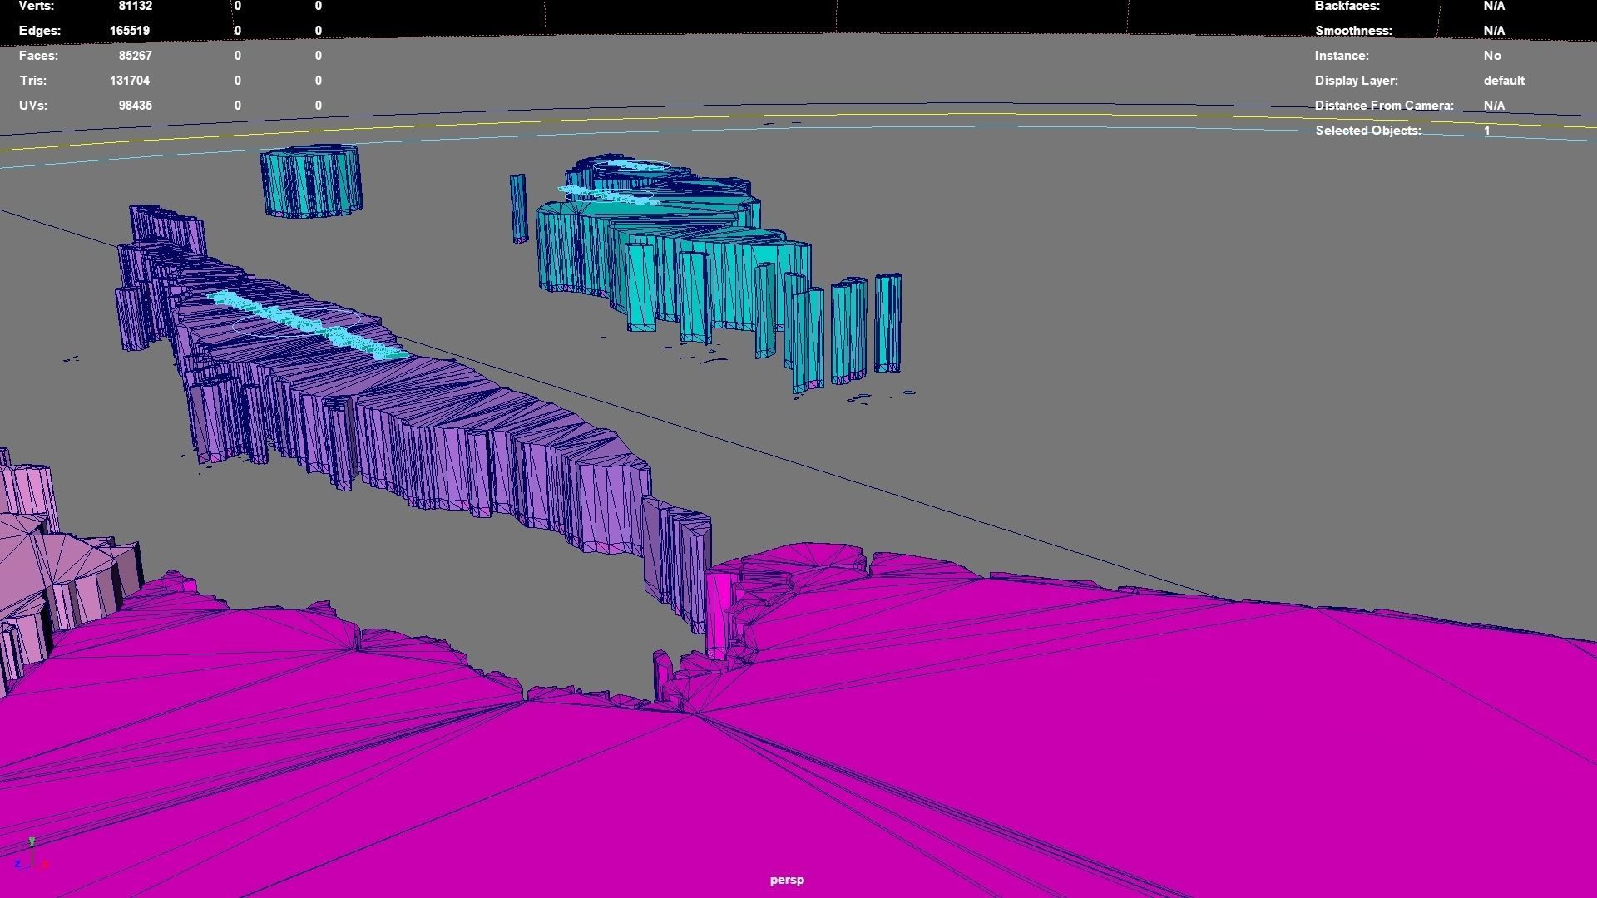Click the thin cyan pillar left of the cyan cluster
1597x898 pixels.
518,208
